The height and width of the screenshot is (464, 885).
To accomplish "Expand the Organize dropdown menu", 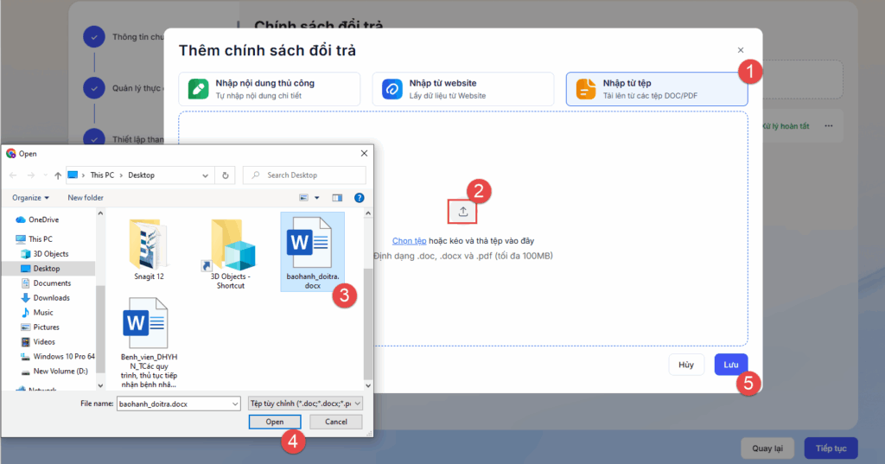I will (x=31, y=198).
